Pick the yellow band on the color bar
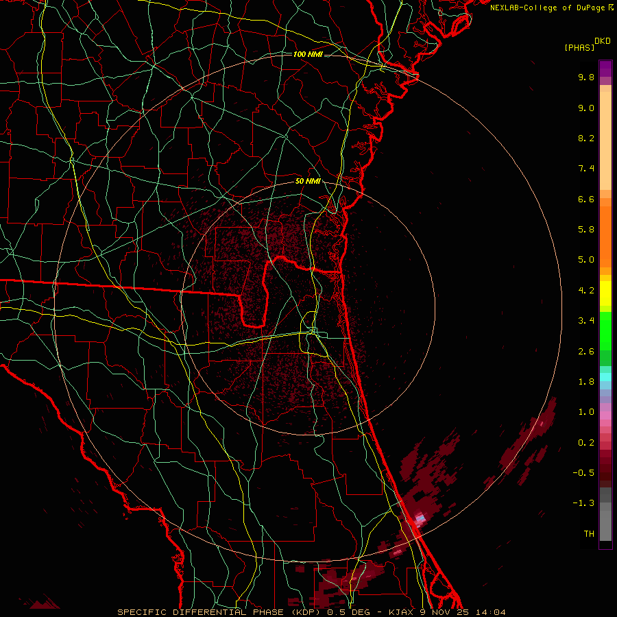Viewport: 617px width, 617px height. 605,293
